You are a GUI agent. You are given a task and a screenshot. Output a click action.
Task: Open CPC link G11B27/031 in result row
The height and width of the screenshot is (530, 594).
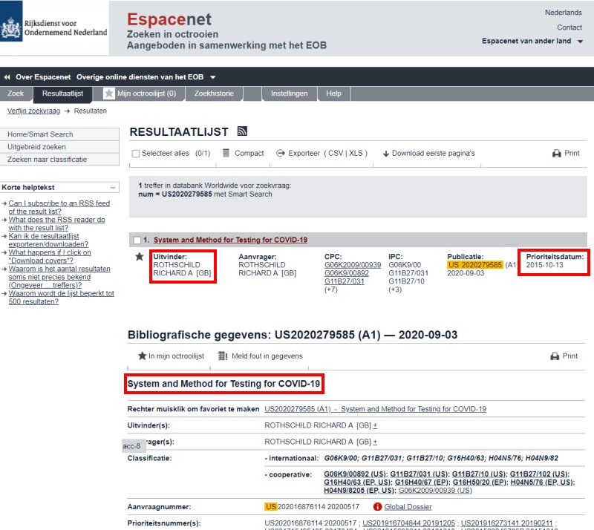tap(344, 281)
